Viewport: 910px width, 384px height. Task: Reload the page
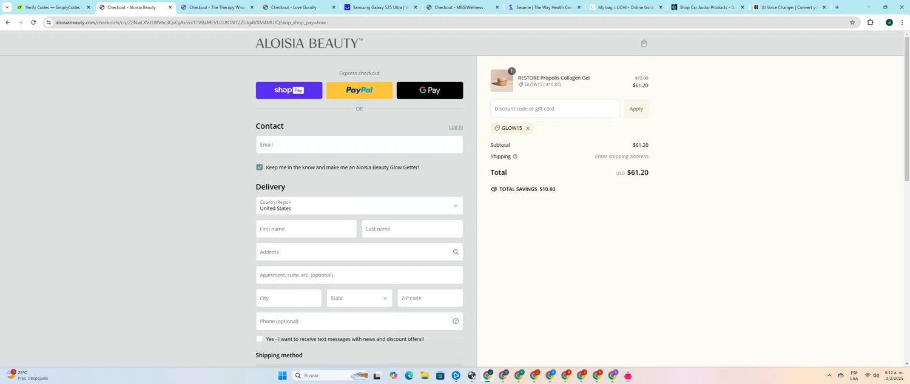click(33, 22)
